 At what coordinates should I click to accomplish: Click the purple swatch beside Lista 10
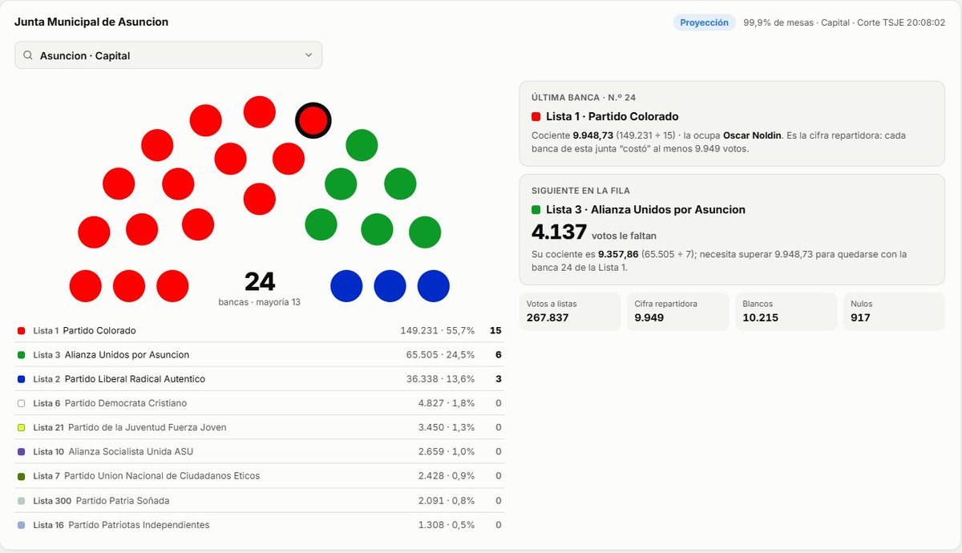(x=22, y=452)
